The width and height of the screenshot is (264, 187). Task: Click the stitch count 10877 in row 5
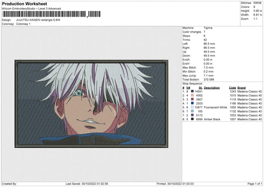tap(198, 107)
